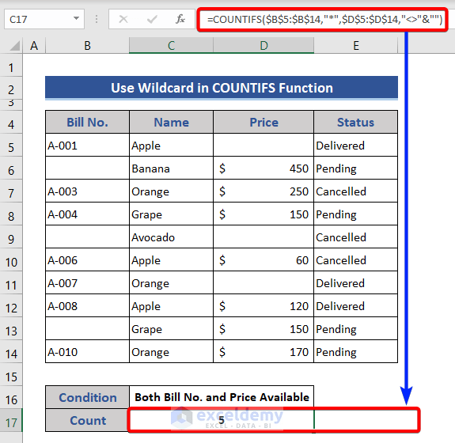Select the price cell showing 120
455x443 pixels.
[264, 305]
